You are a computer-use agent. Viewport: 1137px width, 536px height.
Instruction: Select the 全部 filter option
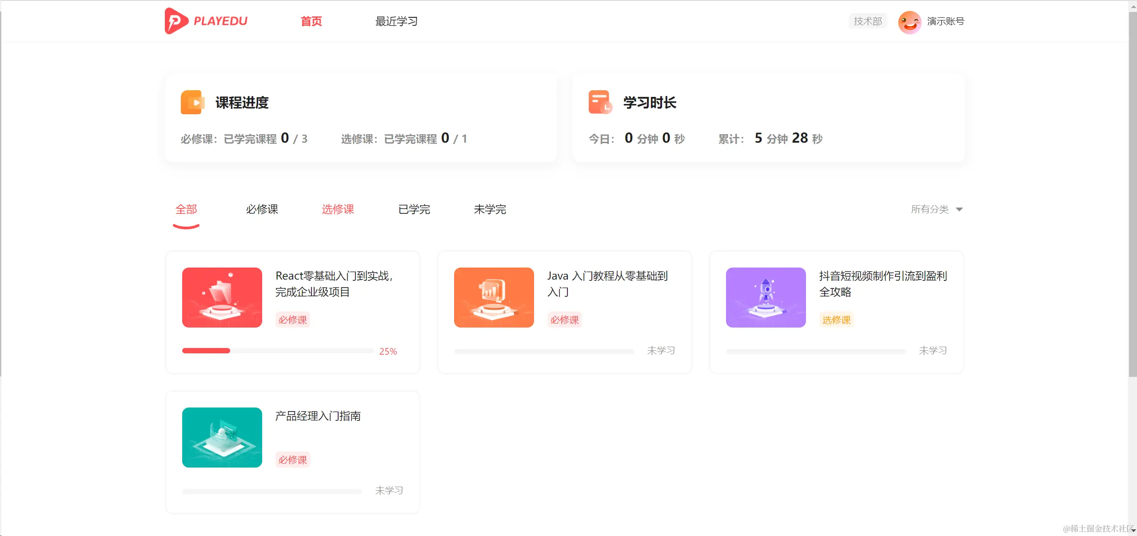pos(186,209)
